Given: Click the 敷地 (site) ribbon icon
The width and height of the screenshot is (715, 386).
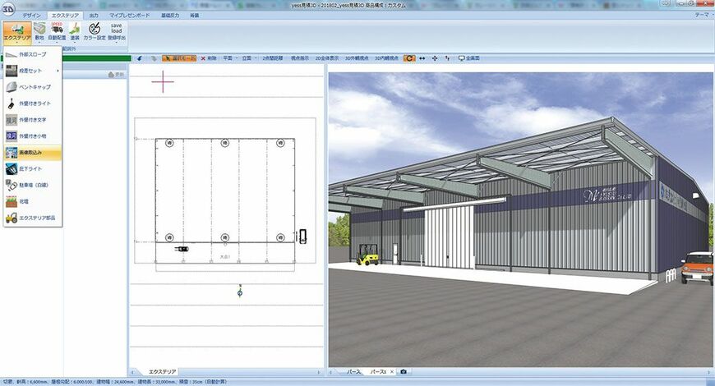Looking at the screenshot, I should click(x=39, y=32).
